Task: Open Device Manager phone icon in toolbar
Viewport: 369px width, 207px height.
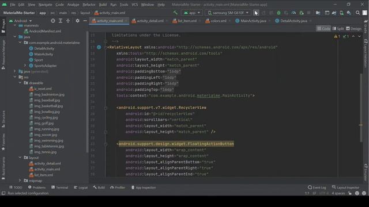Action: 341,13
